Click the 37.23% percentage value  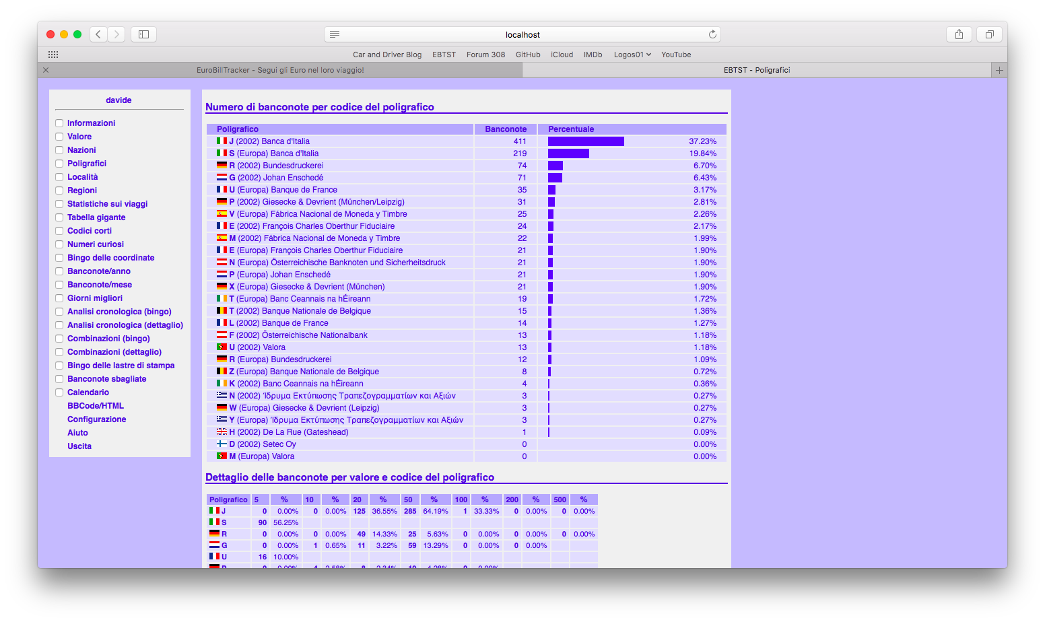click(702, 141)
